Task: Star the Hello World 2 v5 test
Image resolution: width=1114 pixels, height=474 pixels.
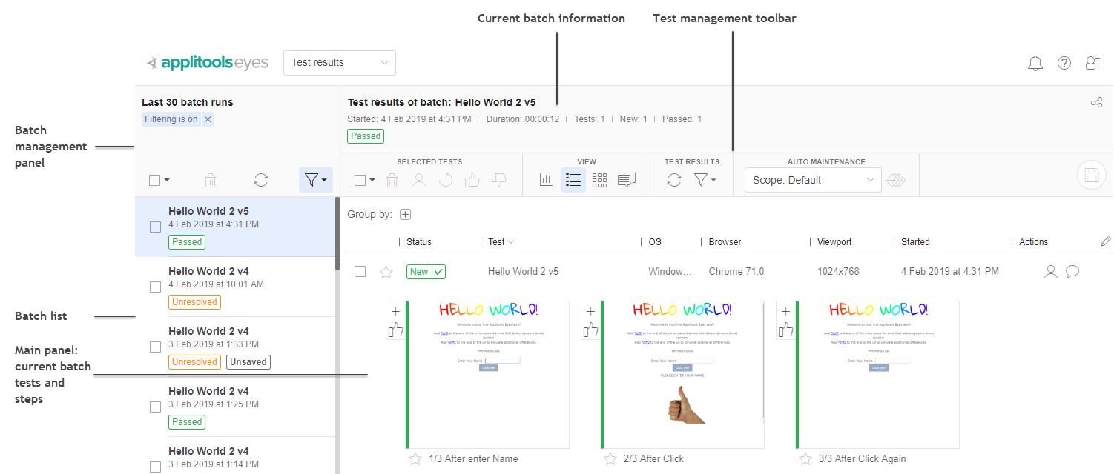Action: click(x=386, y=272)
